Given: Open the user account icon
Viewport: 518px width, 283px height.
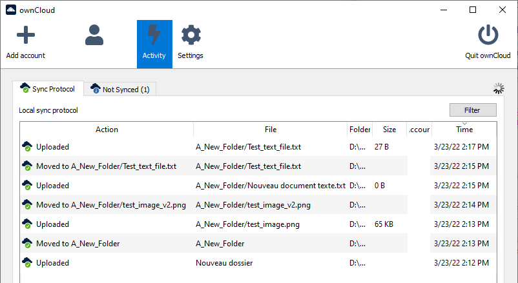Looking at the screenshot, I should coord(94,35).
